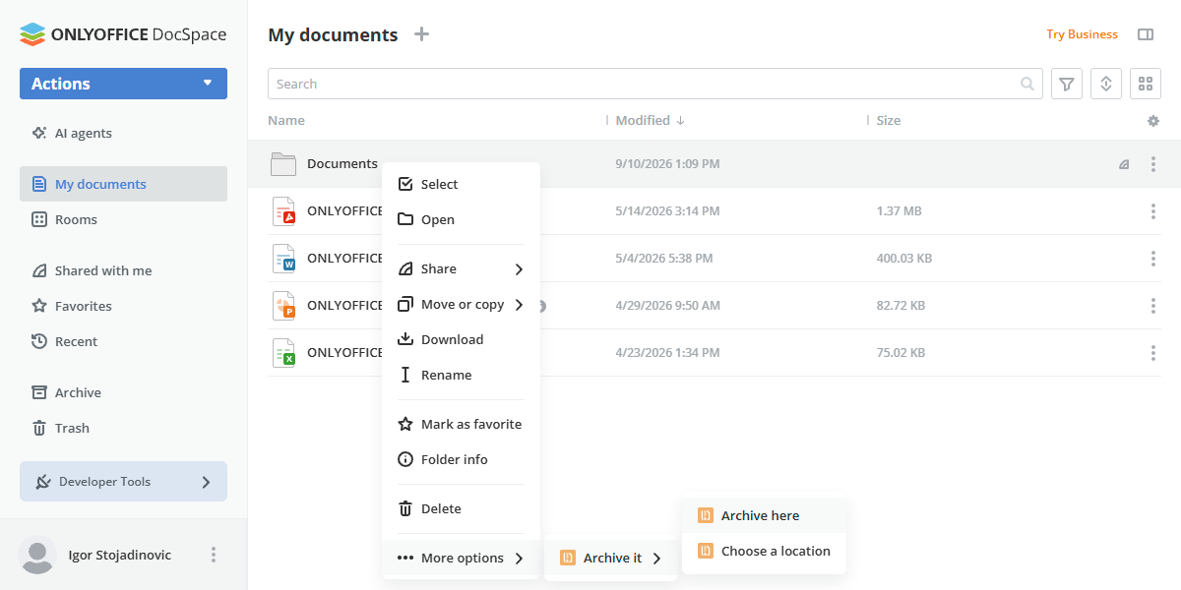Viewport: 1181px width, 590px height.
Task: Open Recent in the sidebar
Action: tap(123, 341)
